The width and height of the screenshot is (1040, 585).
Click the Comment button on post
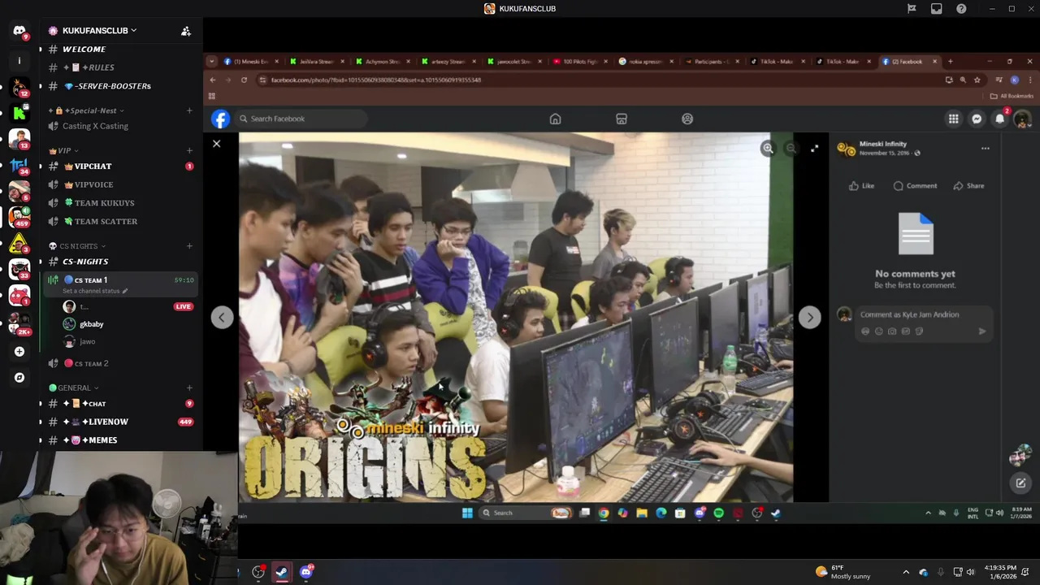915,186
